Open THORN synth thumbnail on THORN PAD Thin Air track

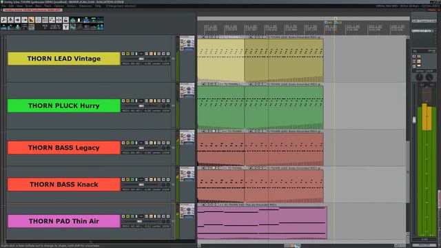point(187,211)
